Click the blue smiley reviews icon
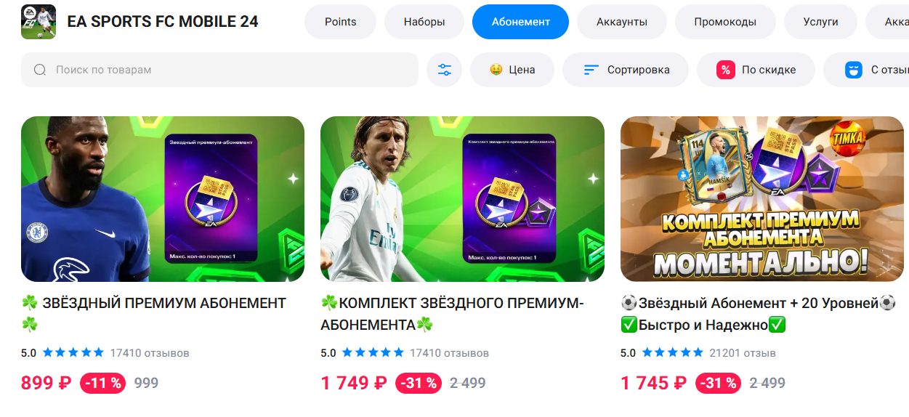 click(x=853, y=70)
